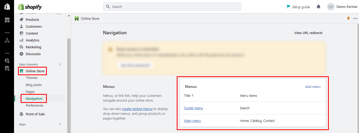Click the View URL redirects button

pos(308,33)
